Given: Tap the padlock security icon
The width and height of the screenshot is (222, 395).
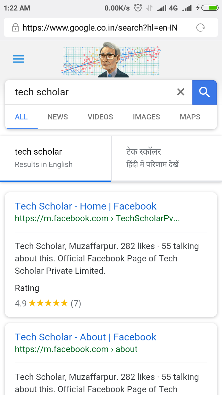Looking at the screenshot, I should [15, 28].
